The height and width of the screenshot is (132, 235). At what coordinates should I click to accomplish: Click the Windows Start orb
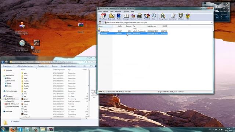tap(3, 129)
